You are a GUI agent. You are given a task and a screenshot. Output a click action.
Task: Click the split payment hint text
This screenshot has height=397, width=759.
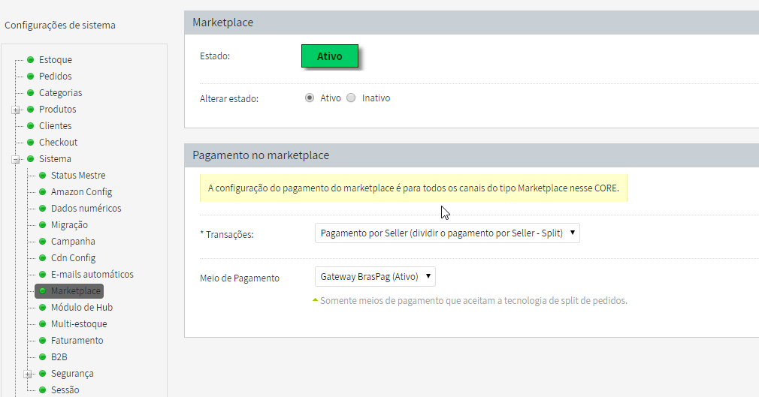point(473,301)
